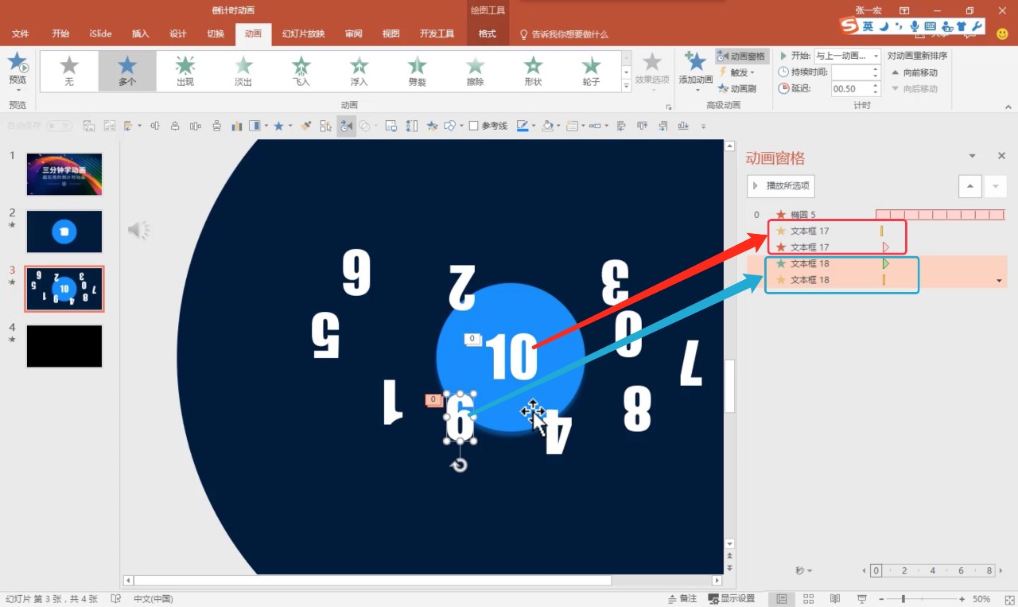The width and height of the screenshot is (1018, 607).
Task: Click the smiley feedback icon
Action: click(x=1002, y=34)
